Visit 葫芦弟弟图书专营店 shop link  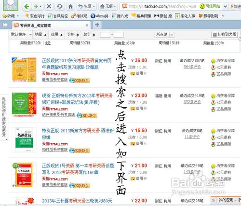pos(58,114)
